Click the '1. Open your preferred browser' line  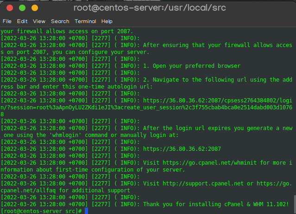pos(192,66)
